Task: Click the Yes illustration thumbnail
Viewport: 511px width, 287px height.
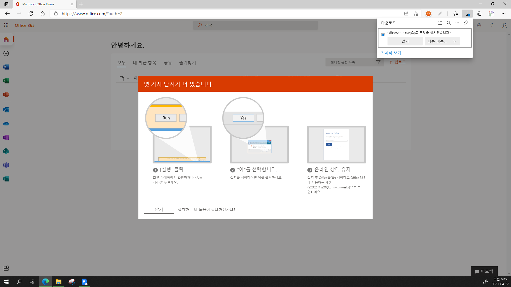Action: point(256,130)
